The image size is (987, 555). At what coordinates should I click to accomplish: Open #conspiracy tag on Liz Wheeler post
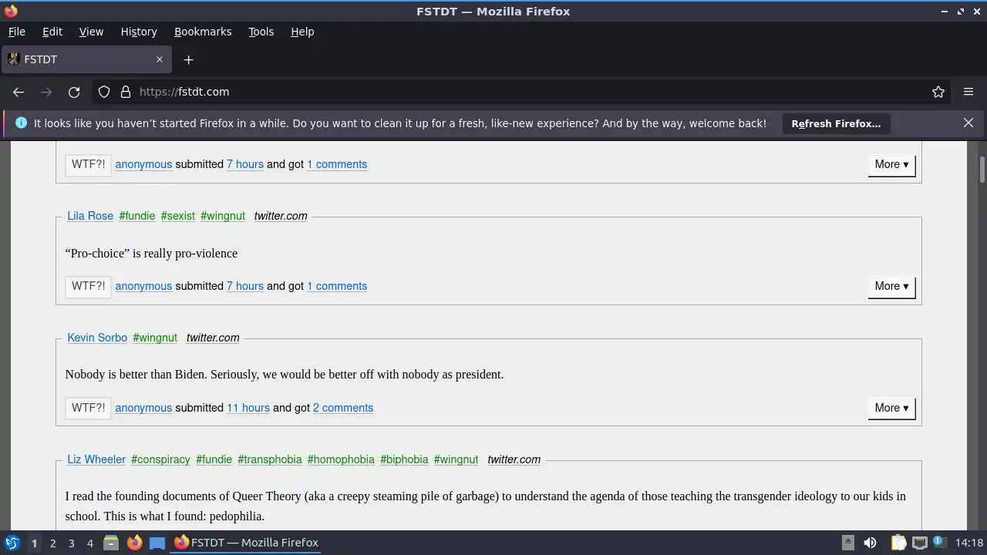[x=160, y=459]
